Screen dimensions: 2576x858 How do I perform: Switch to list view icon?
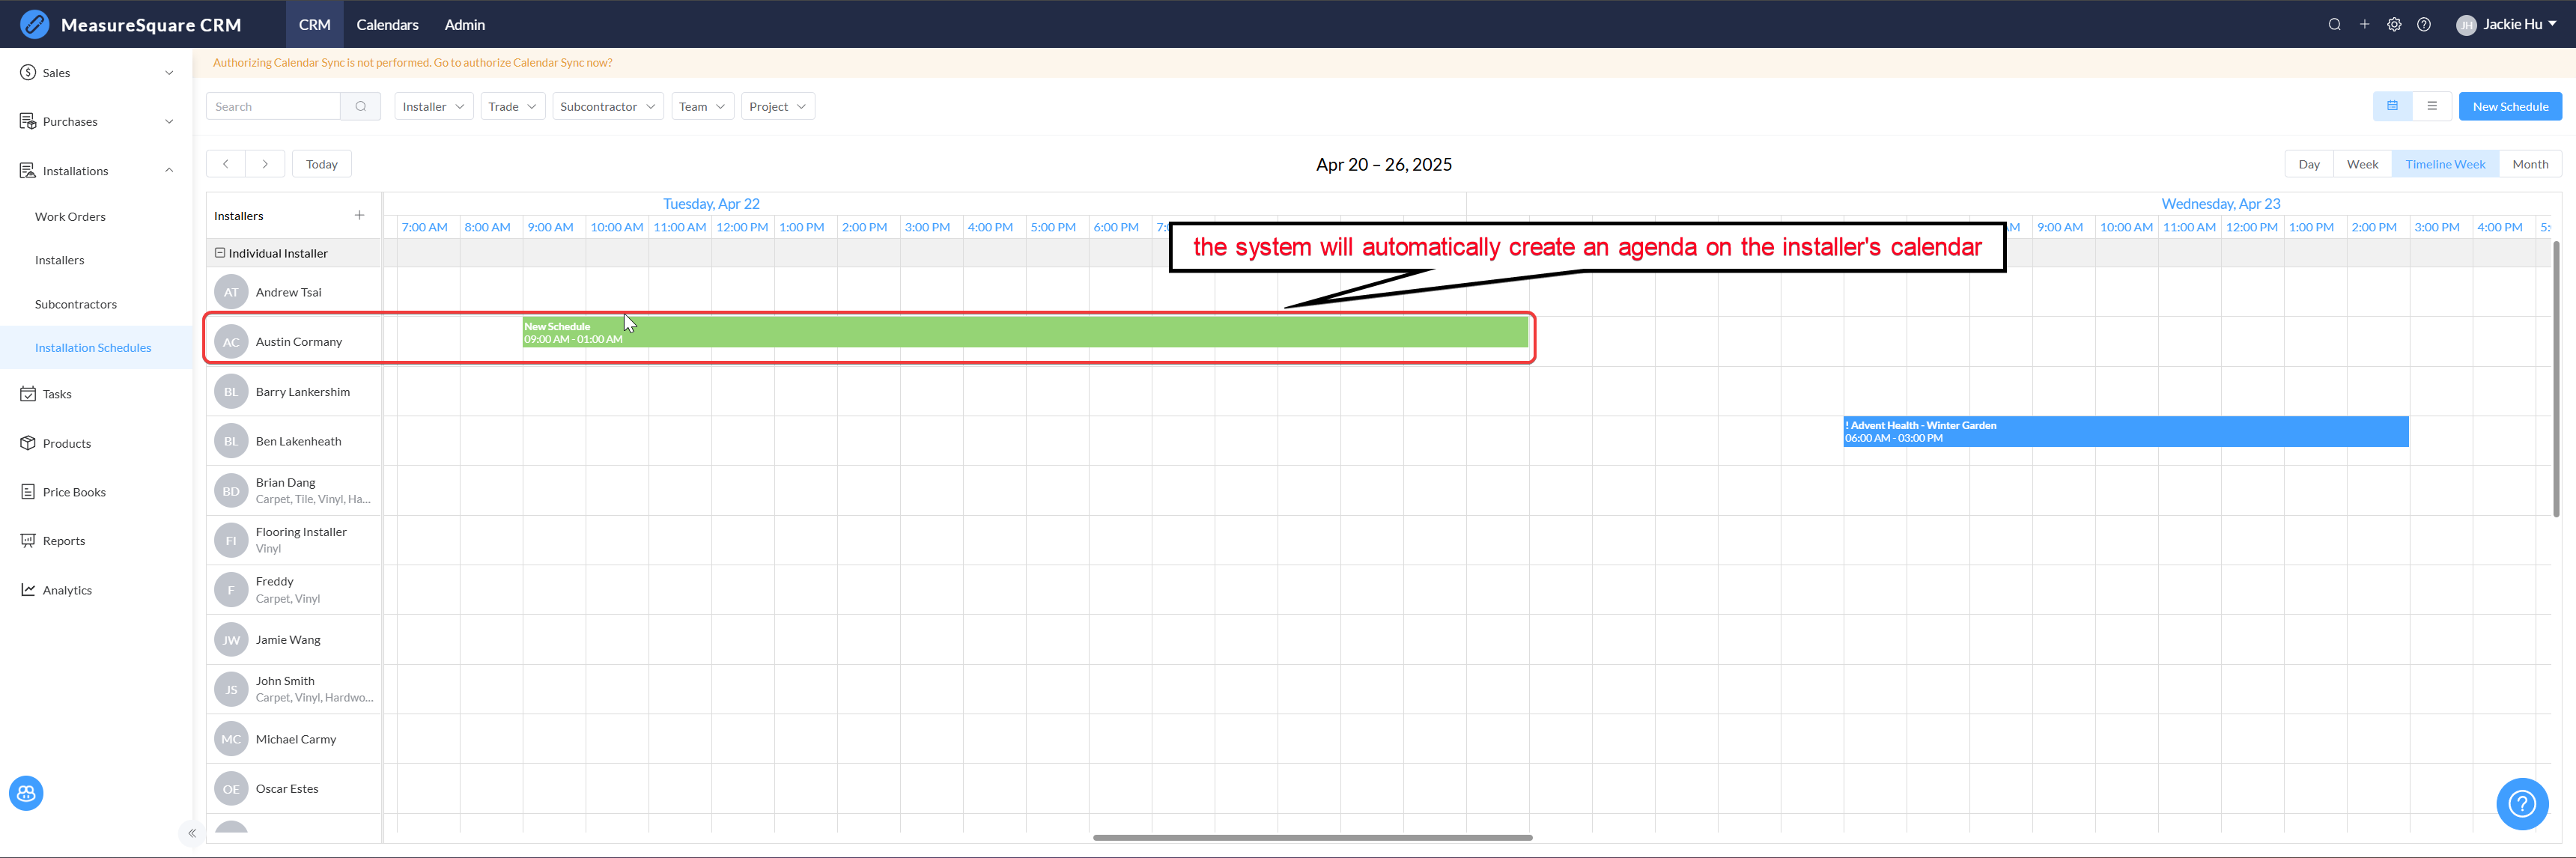[2432, 106]
